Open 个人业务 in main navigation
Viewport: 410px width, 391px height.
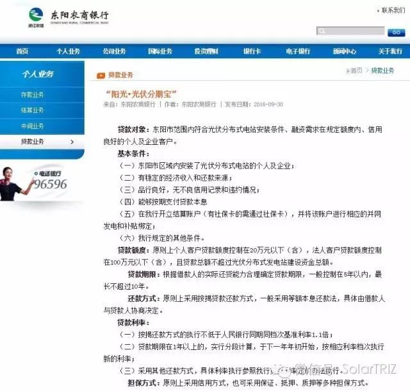(68, 51)
